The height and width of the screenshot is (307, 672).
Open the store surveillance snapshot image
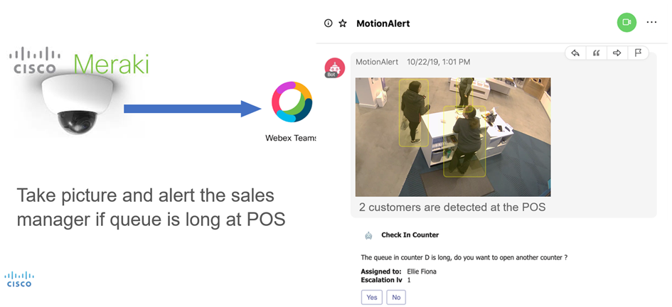point(453,136)
